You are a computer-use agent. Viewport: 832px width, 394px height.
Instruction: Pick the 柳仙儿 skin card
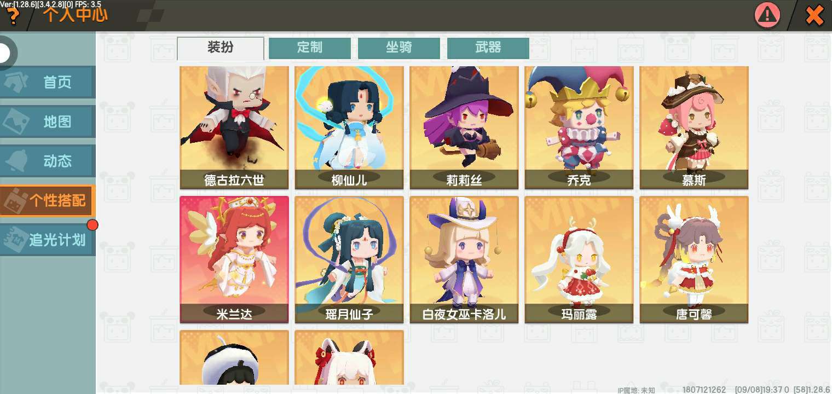349,128
